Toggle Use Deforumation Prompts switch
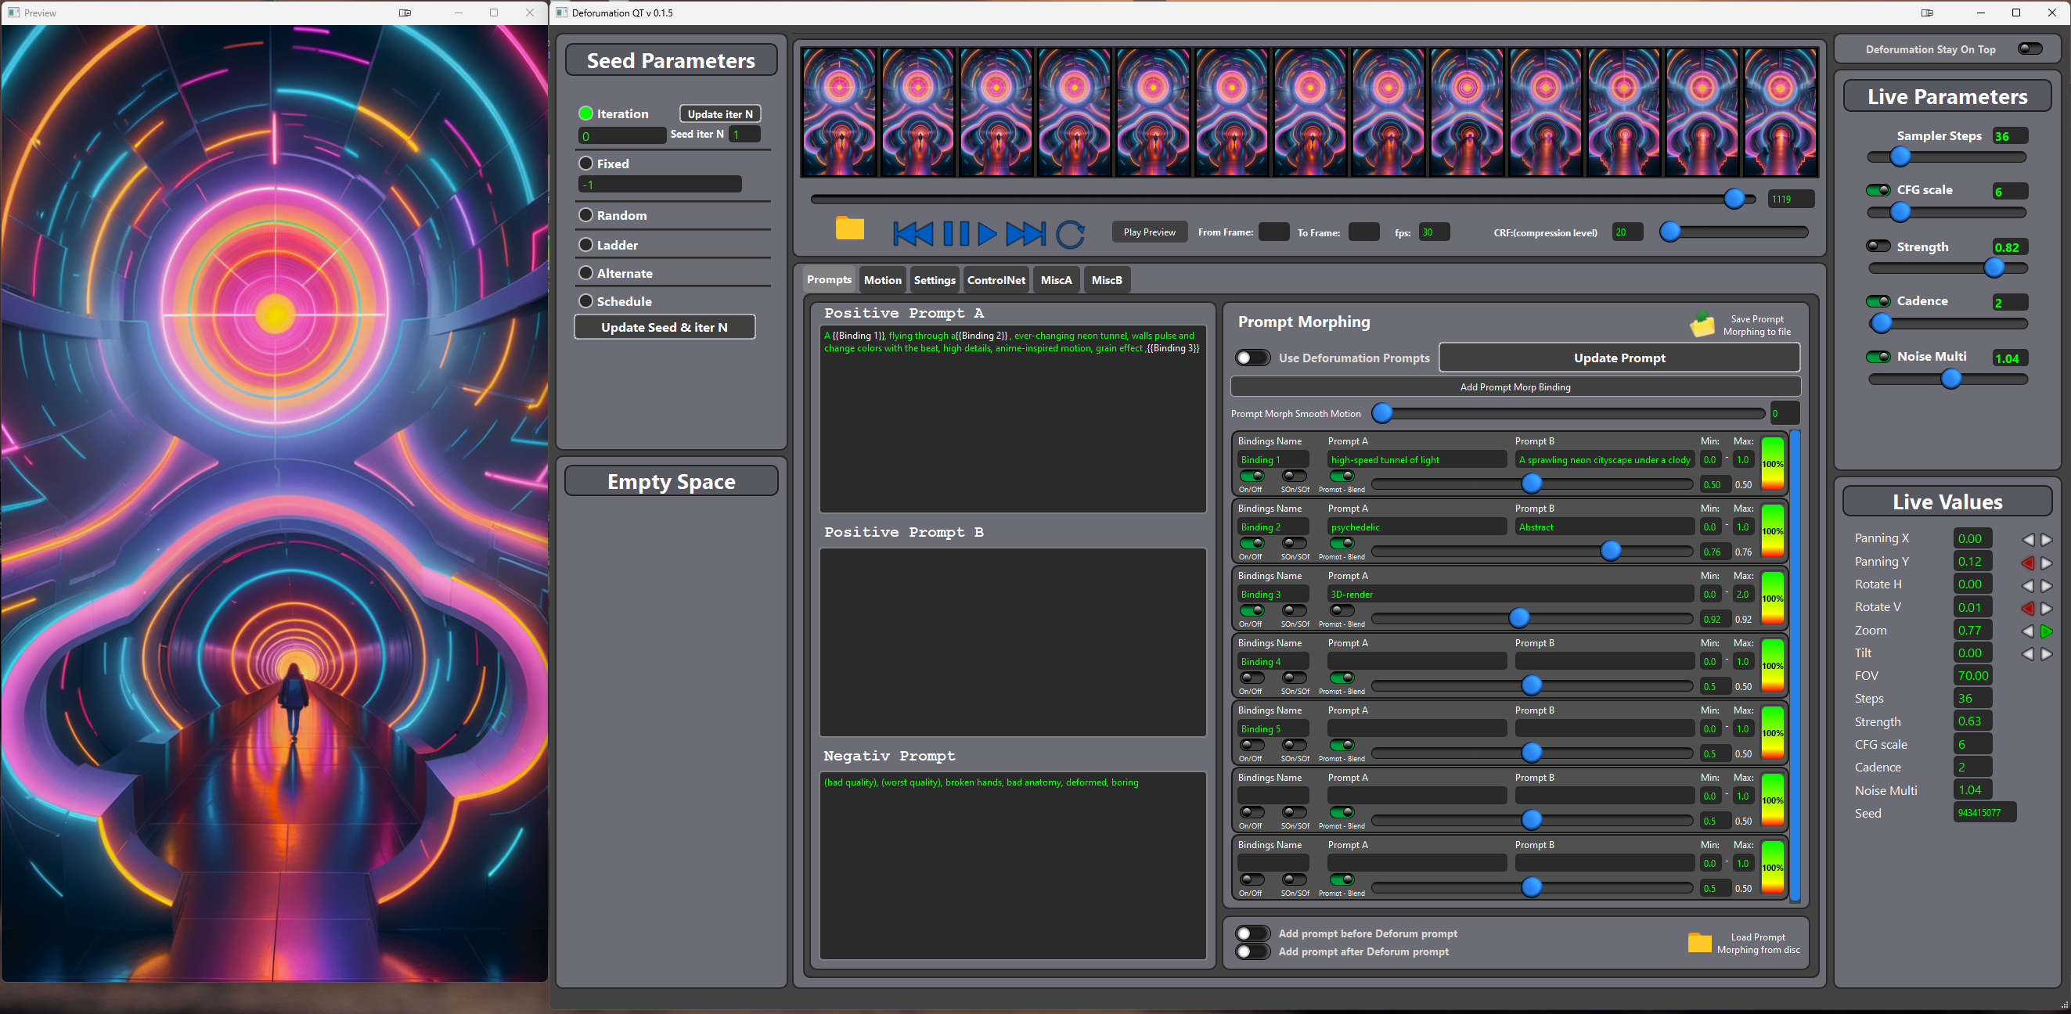 (x=1252, y=358)
